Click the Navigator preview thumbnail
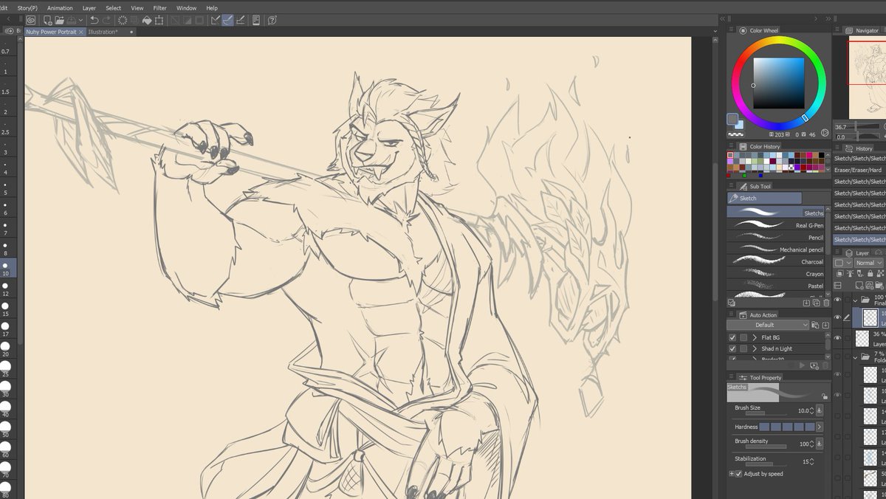This screenshot has width=886, height=499. (866, 78)
